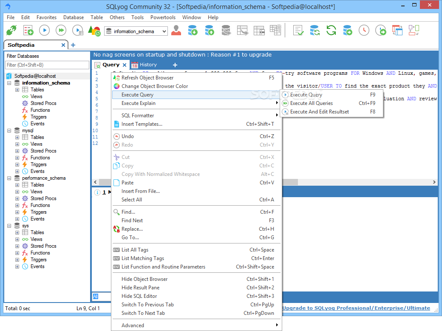Select Softpedia@localhost root node
Screen dimensions: 442x331
(x=35, y=76)
